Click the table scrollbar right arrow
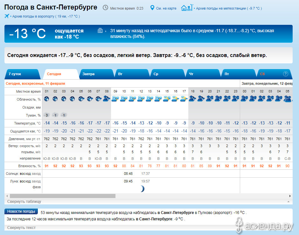Viewport: 299px width, 235px height. coord(290,196)
